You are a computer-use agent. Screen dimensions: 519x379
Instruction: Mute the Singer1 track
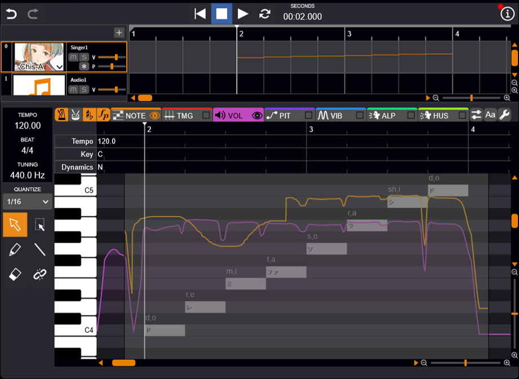(73, 57)
